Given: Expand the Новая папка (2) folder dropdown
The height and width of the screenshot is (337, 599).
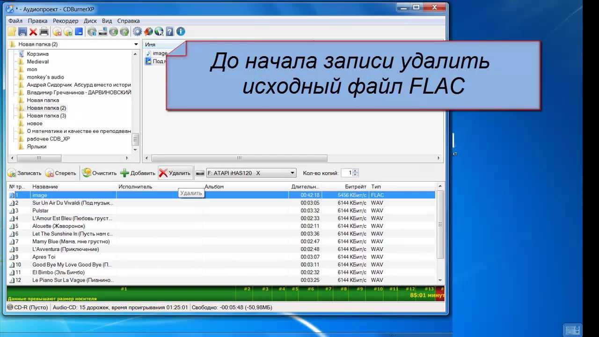Looking at the screenshot, I should tap(136, 44).
